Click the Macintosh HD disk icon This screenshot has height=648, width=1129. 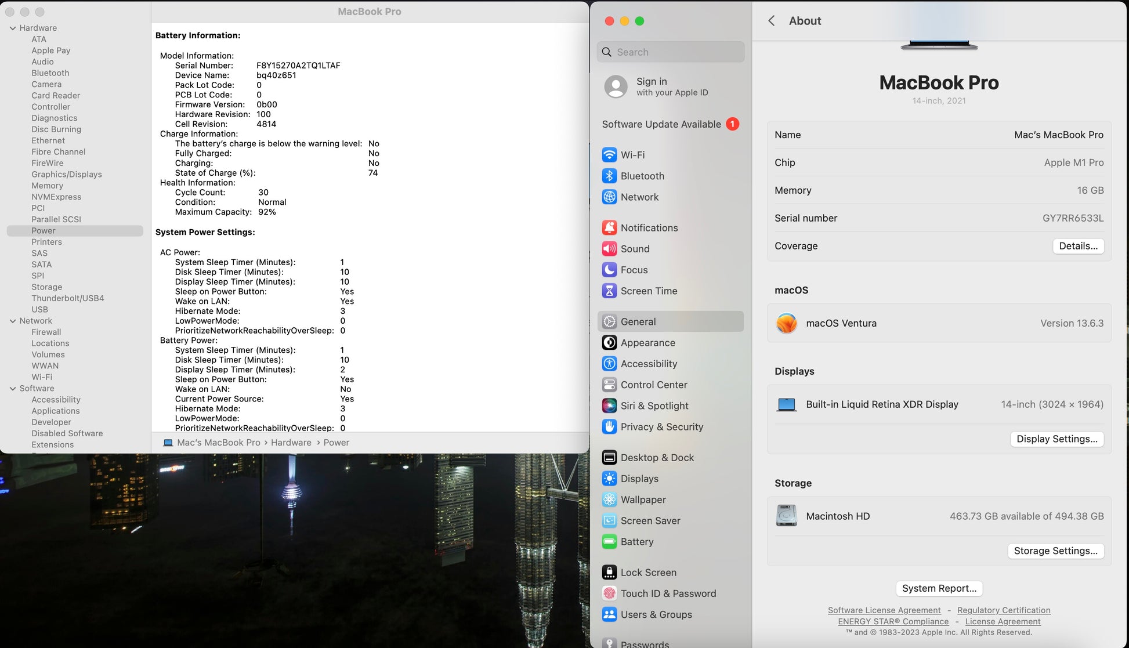[787, 516]
